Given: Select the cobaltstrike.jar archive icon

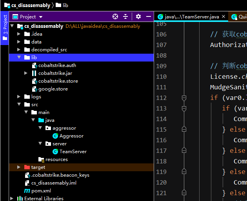Looking at the screenshot, I should 34,73.
